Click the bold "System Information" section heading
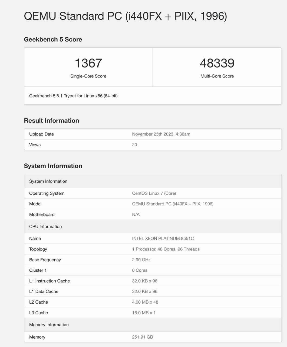 tap(53, 166)
